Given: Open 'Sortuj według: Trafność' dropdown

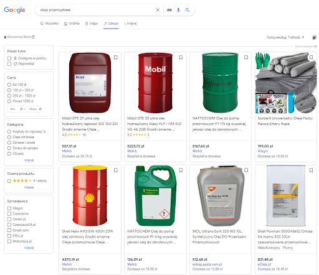Looking at the screenshot, I should 285,37.
